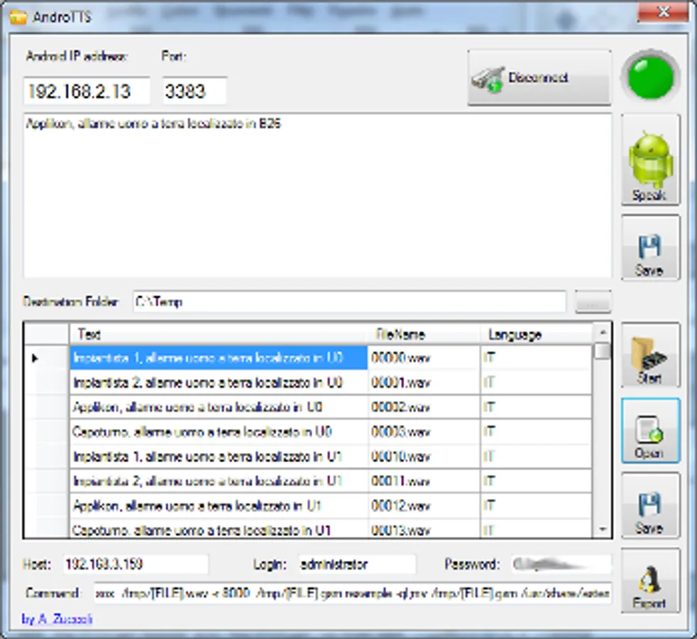Viewport: 697px width, 639px height.
Task: Select the 'Impiantista 1 ... U1' text cell
Action: (219, 457)
